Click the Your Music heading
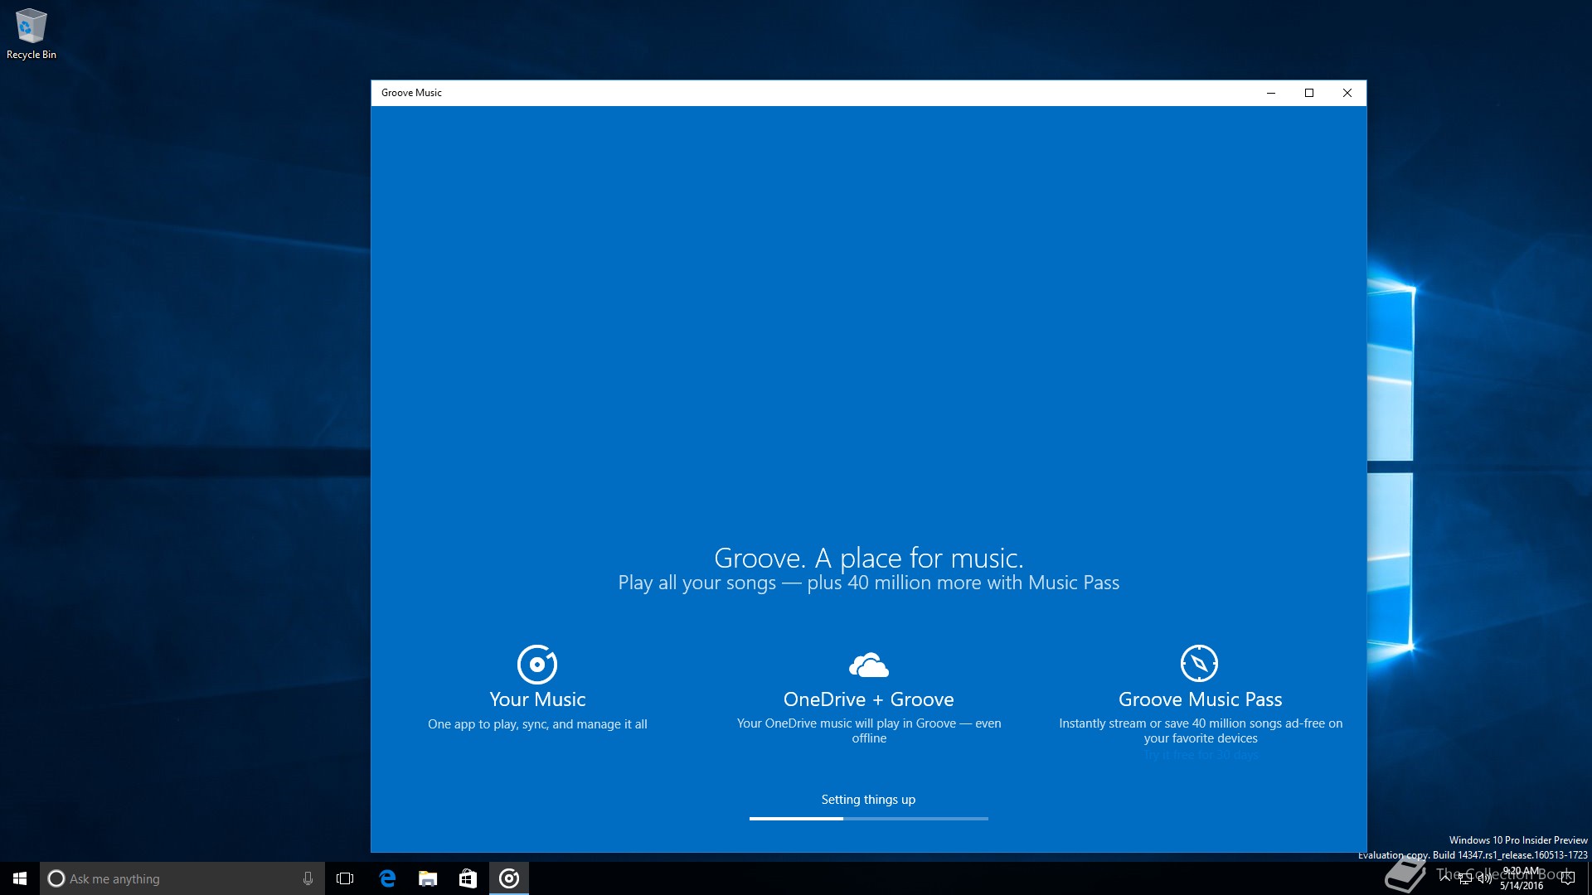1592x895 pixels. point(537,699)
